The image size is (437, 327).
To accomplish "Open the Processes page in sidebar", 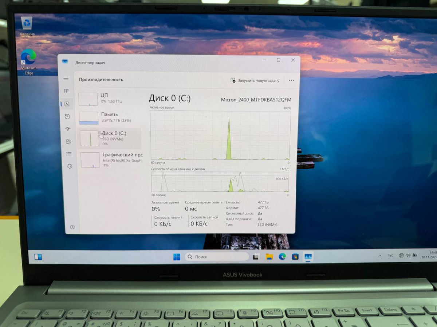I will coord(66,91).
